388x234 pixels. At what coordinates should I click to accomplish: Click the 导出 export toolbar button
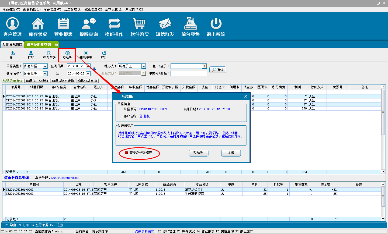tap(13, 55)
